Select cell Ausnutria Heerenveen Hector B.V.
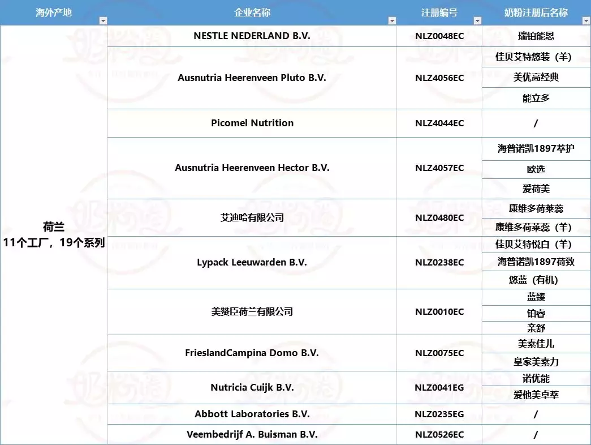The image size is (591, 445). [x=252, y=168]
